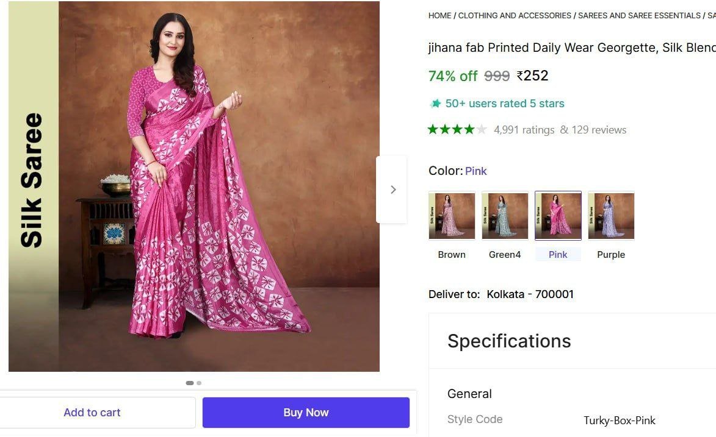Click the jihana fab product title
This screenshot has height=437, width=716.
click(x=571, y=48)
